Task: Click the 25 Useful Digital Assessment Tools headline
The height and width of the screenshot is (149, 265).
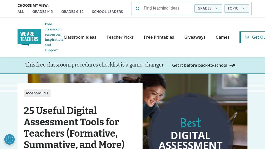Action: [74, 128]
